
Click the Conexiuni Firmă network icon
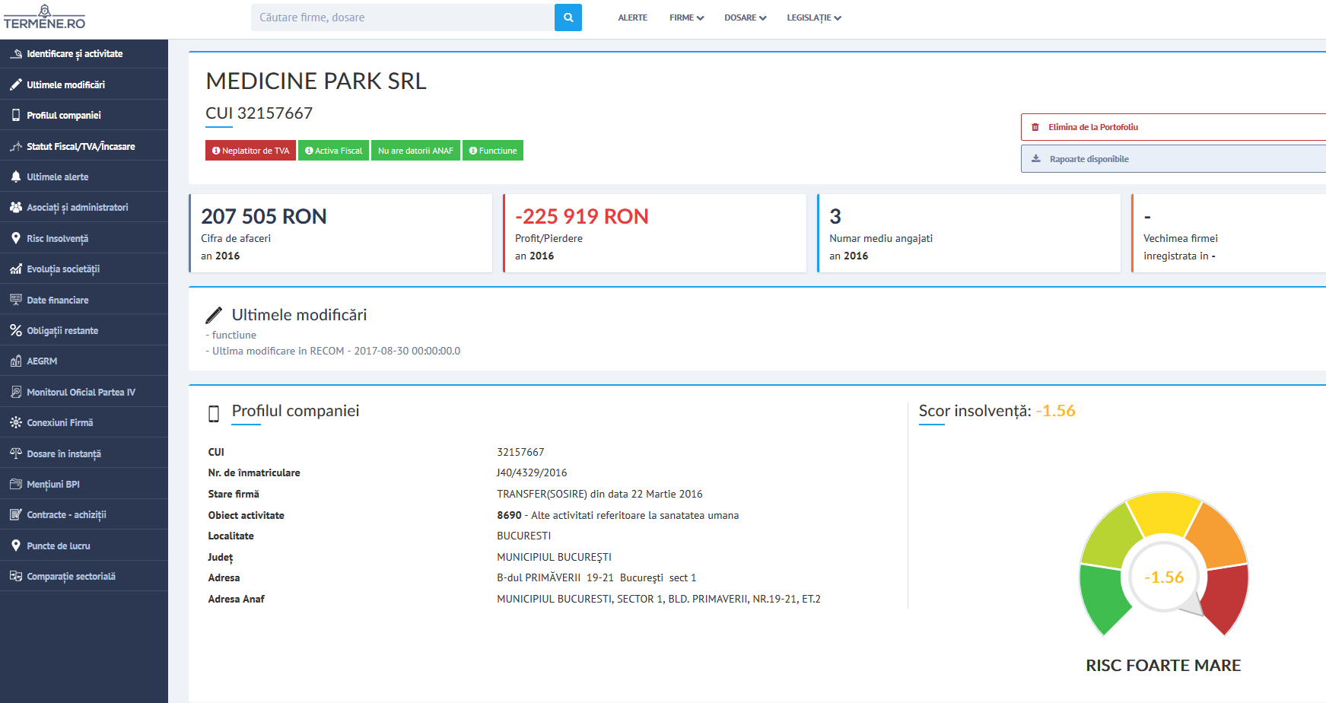[15, 422]
